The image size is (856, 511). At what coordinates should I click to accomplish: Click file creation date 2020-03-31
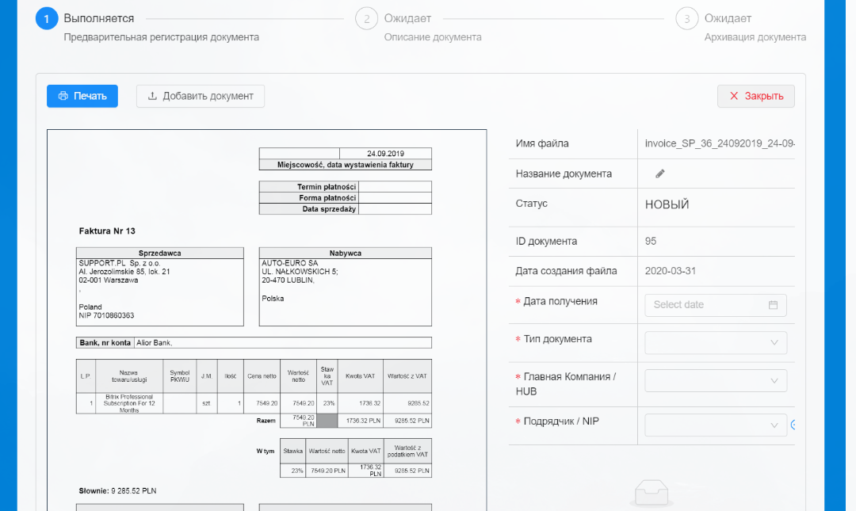[671, 271]
